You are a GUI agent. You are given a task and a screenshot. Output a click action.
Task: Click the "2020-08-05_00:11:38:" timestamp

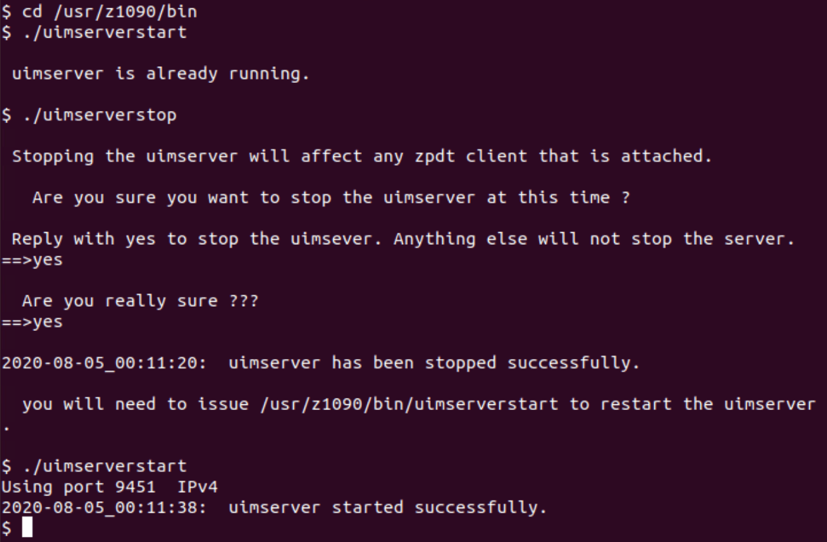click(x=104, y=508)
